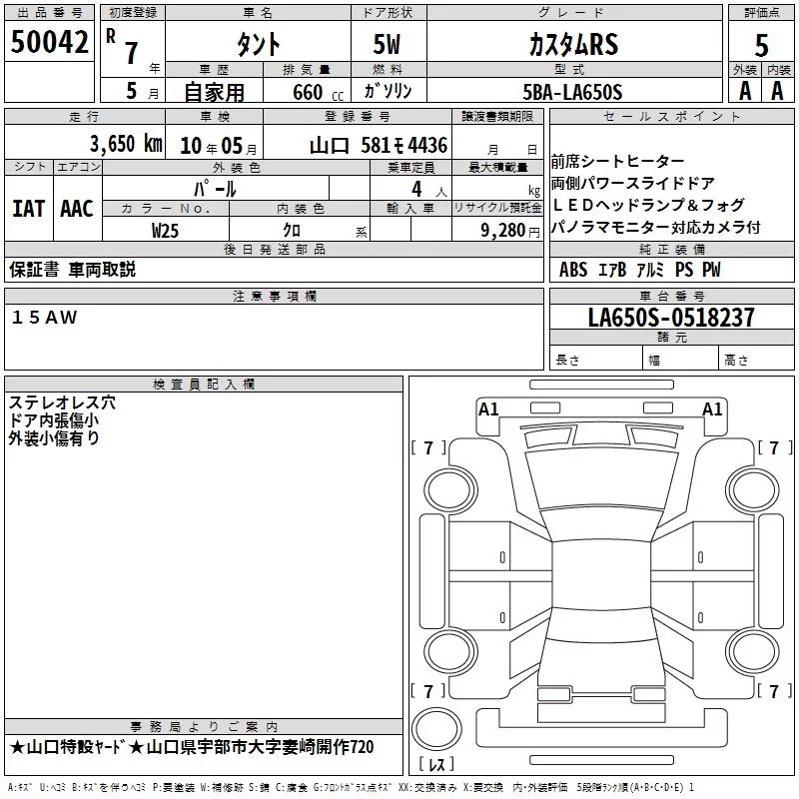This screenshot has height=799, width=799.
Task: Click the sales point 両側パワースライドドア
Action: pos(633,183)
